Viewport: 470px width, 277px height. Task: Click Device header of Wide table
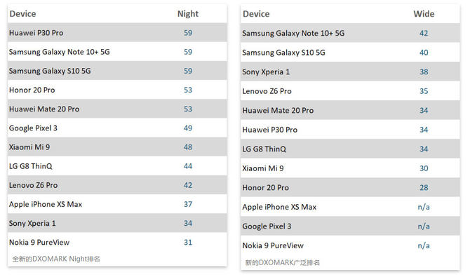click(256, 14)
